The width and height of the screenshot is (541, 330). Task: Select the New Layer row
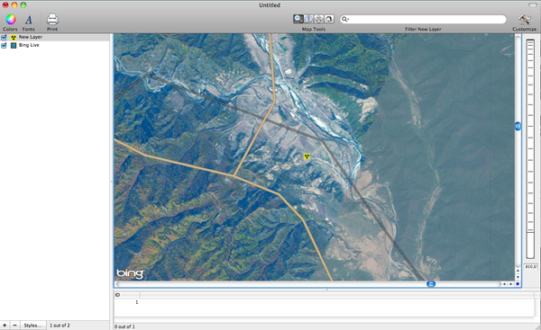coord(55,37)
